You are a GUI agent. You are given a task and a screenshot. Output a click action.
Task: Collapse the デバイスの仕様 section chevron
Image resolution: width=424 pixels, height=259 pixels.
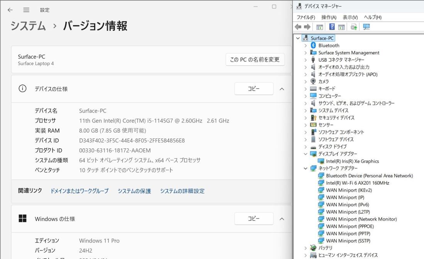(282, 89)
